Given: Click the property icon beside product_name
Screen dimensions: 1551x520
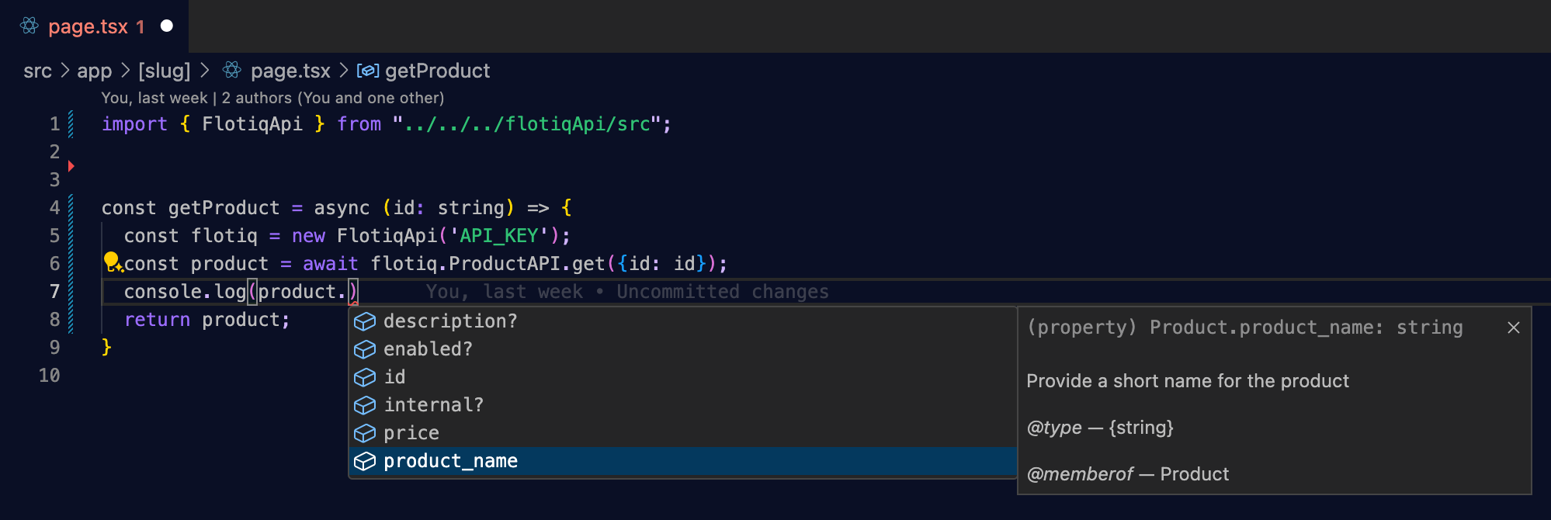Looking at the screenshot, I should [x=365, y=461].
